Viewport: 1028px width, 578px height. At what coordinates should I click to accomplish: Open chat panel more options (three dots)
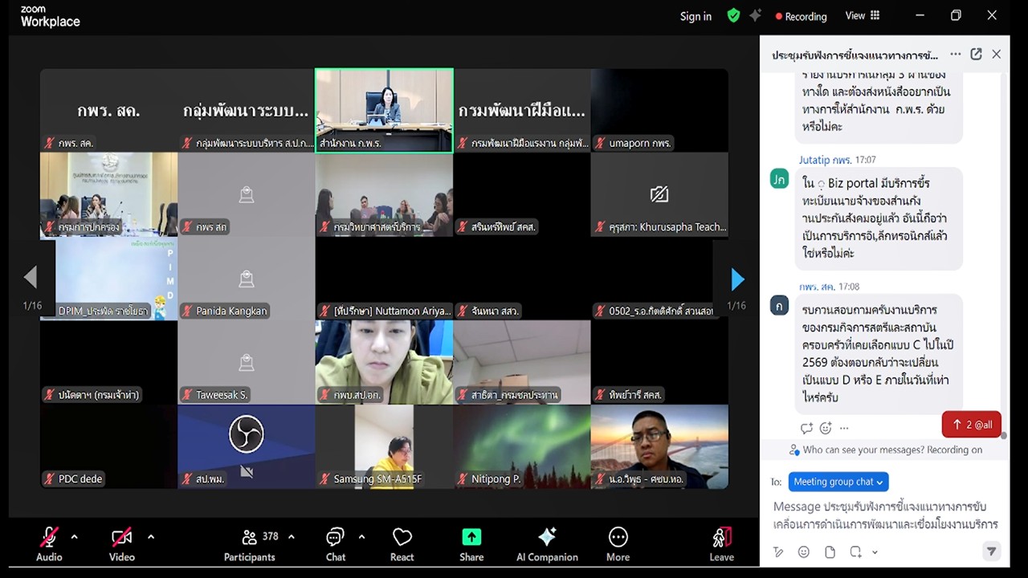955,55
